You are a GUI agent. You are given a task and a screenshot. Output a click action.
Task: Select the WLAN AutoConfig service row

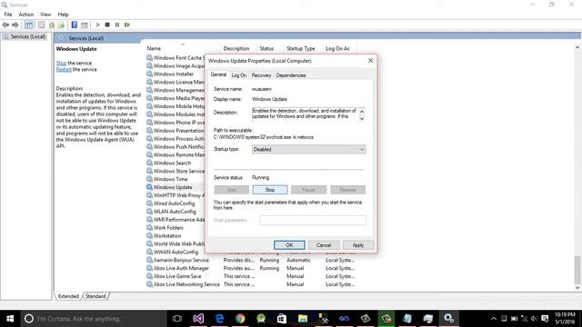coord(175,212)
